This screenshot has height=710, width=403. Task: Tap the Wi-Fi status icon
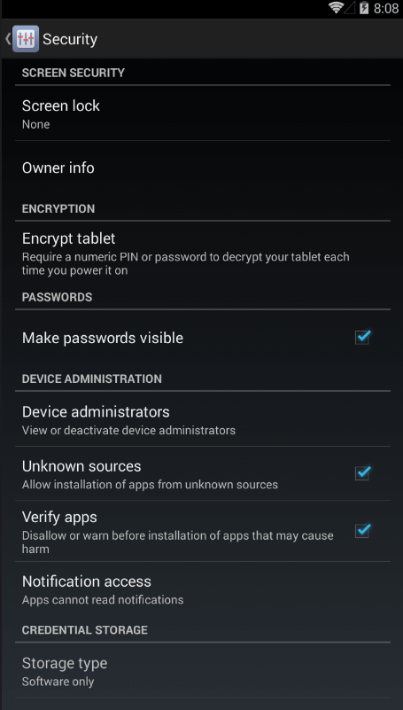(336, 8)
